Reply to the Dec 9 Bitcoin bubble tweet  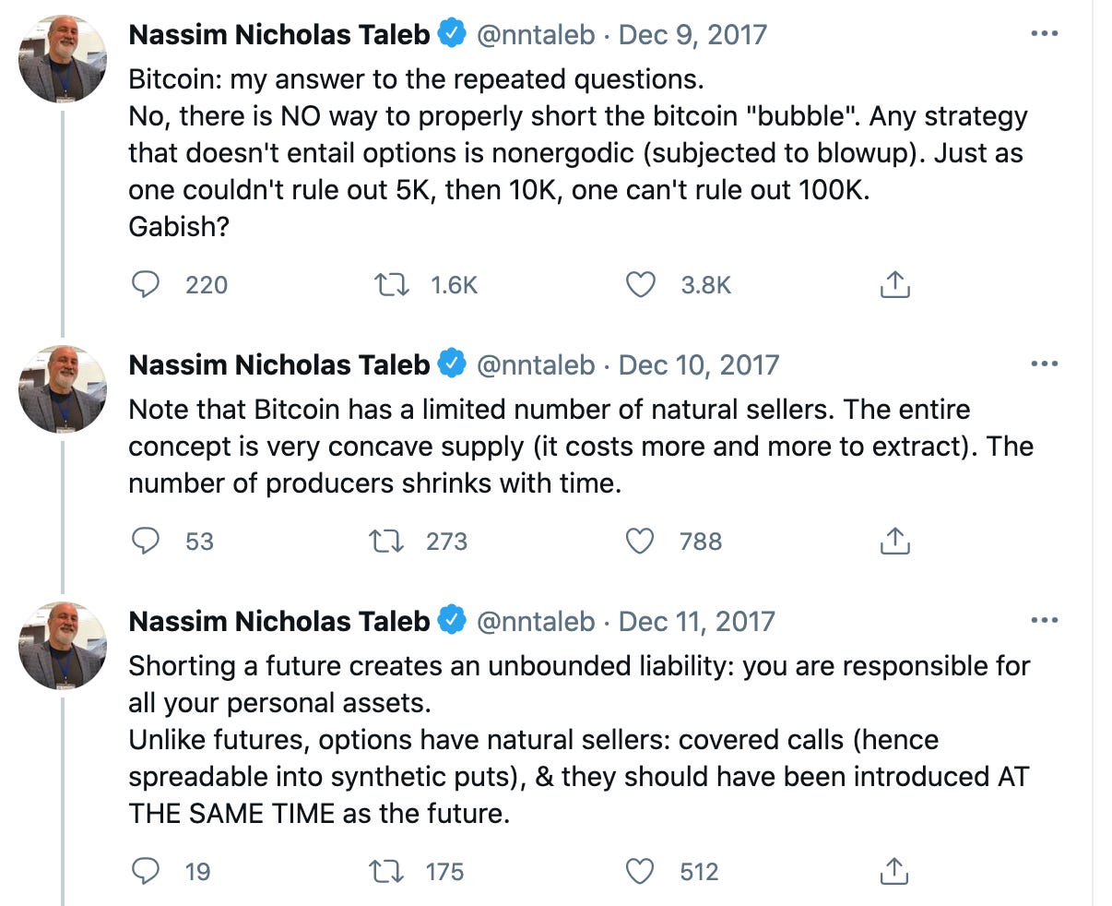(146, 285)
